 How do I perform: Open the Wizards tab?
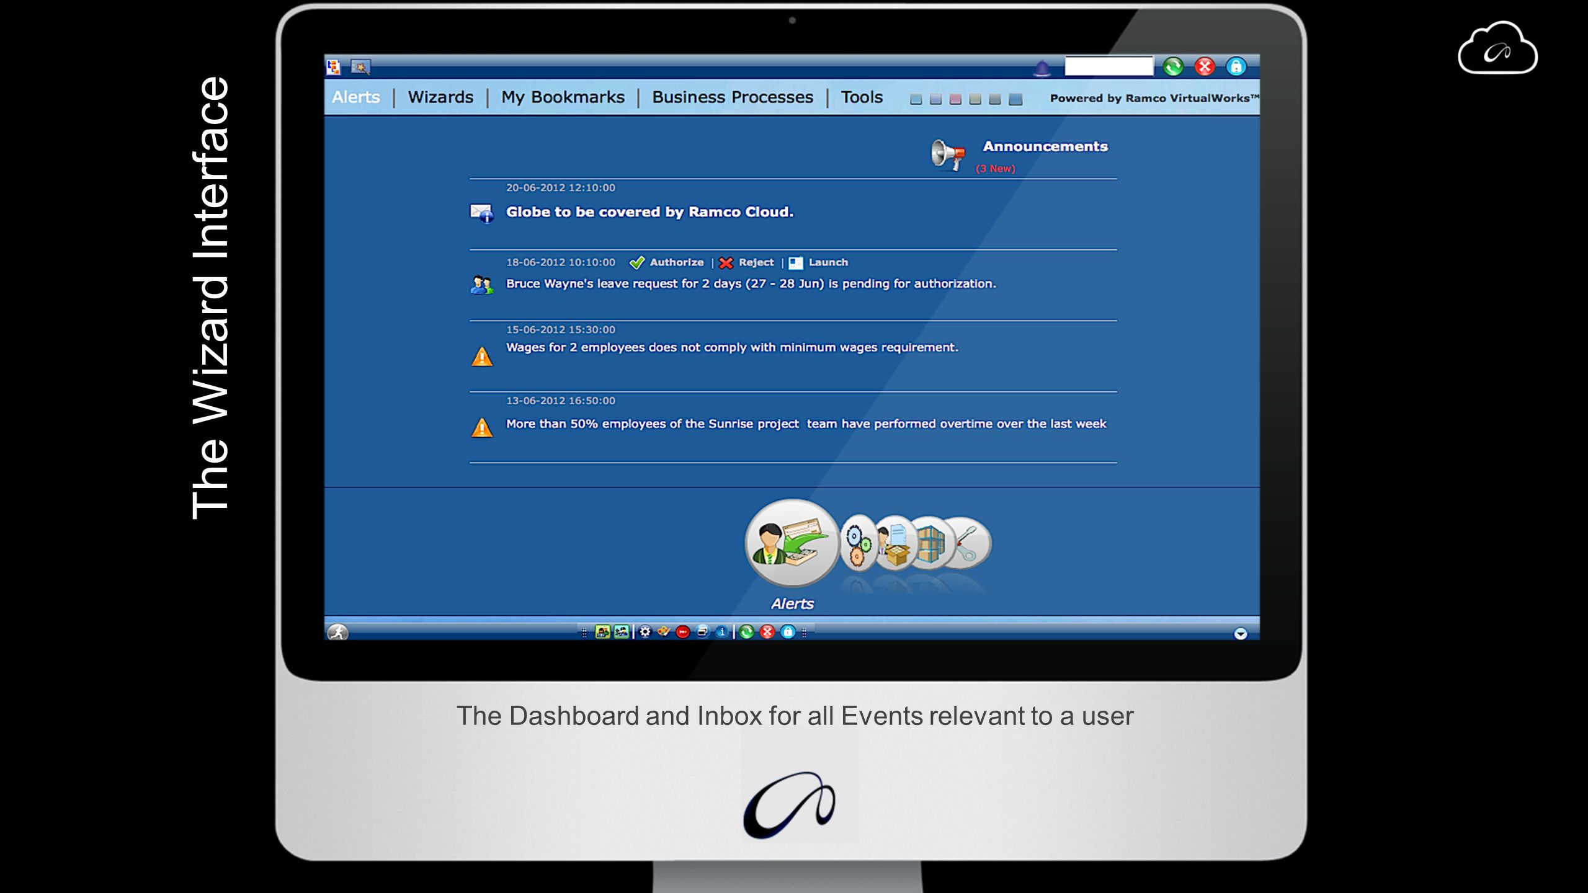[x=440, y=97]
